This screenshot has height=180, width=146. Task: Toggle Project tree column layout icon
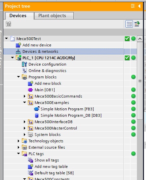click(133, 6)
